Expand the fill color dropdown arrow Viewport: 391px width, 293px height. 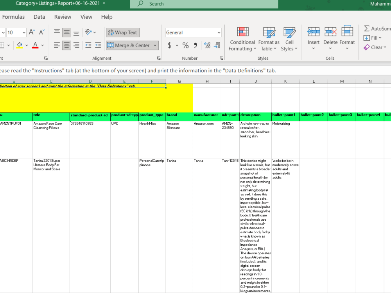coord(27,45)
